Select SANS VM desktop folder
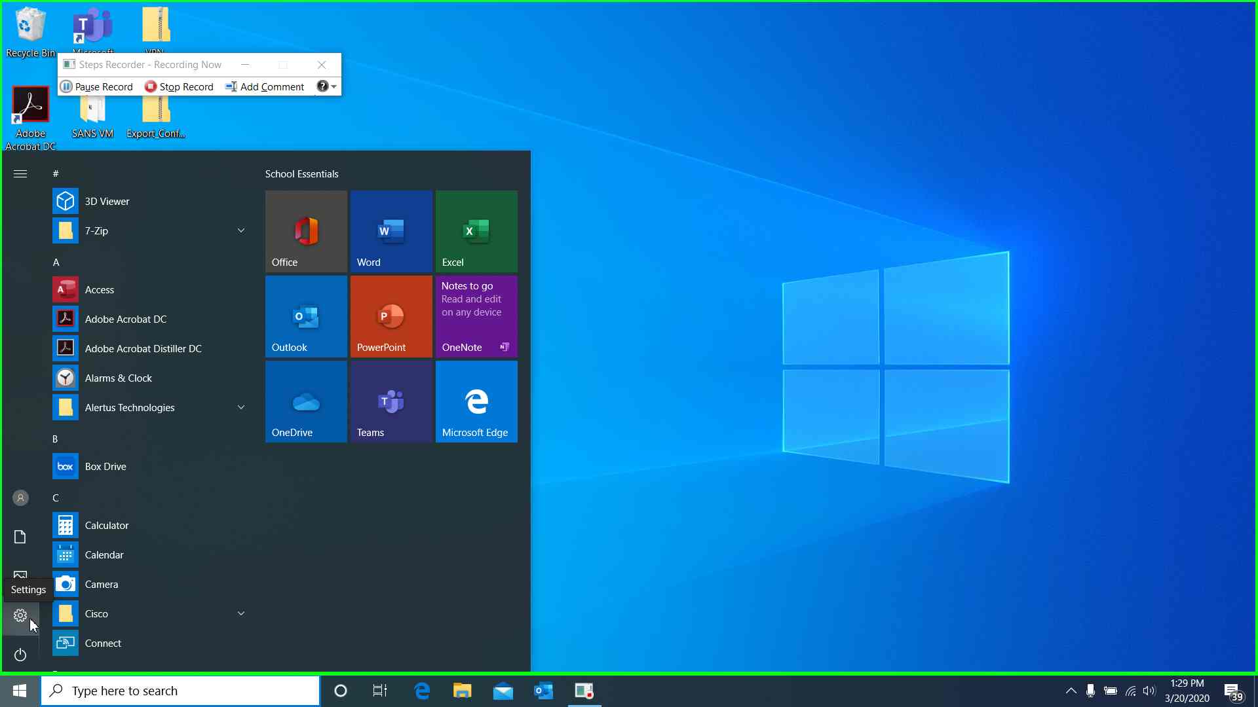The image size is (1258, 707). (92, 118)
